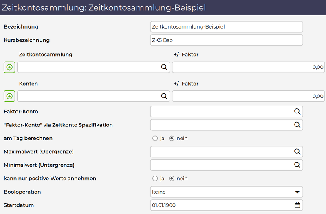Open the lookup search for Faktor-Konto
Image resolution: width=326 pixels, height=214 pixels.
(297, 111)
